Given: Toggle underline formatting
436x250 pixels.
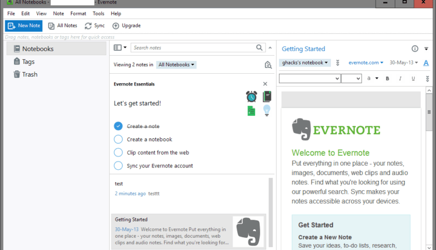Looking at the screenshot, I should click(x=413, y=78).
